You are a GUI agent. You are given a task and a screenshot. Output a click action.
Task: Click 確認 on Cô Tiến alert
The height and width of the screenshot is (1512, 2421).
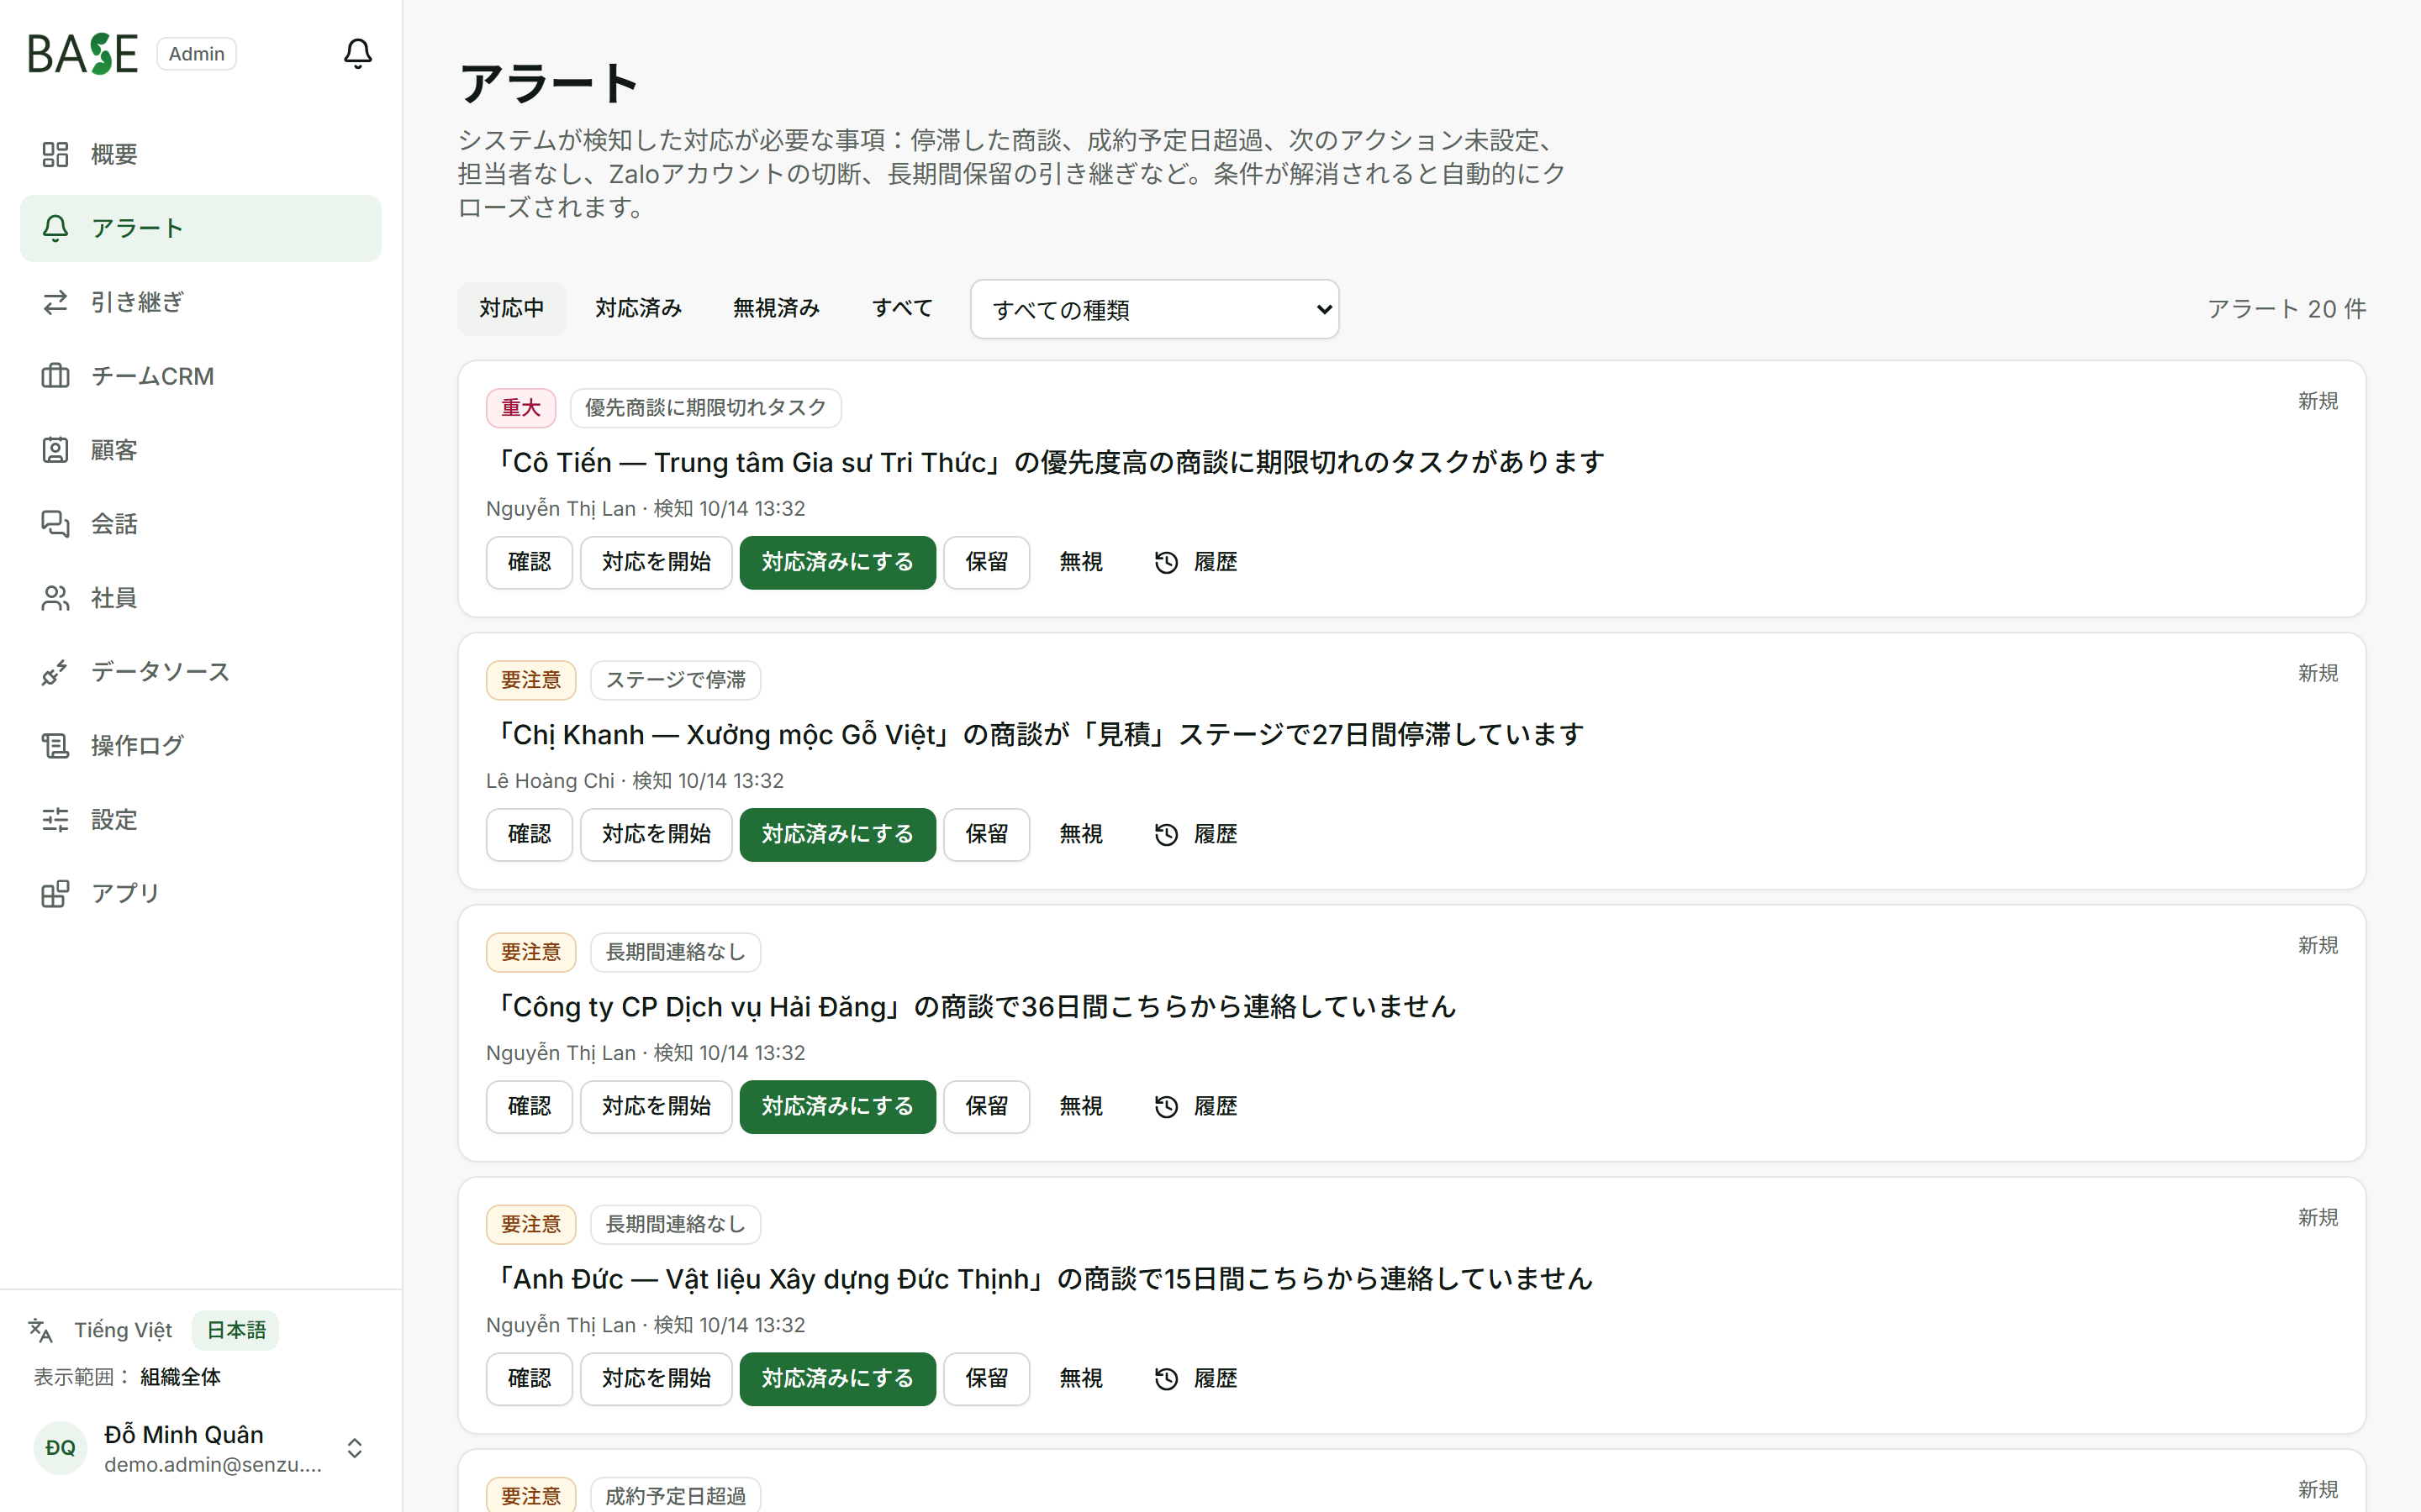530,562
